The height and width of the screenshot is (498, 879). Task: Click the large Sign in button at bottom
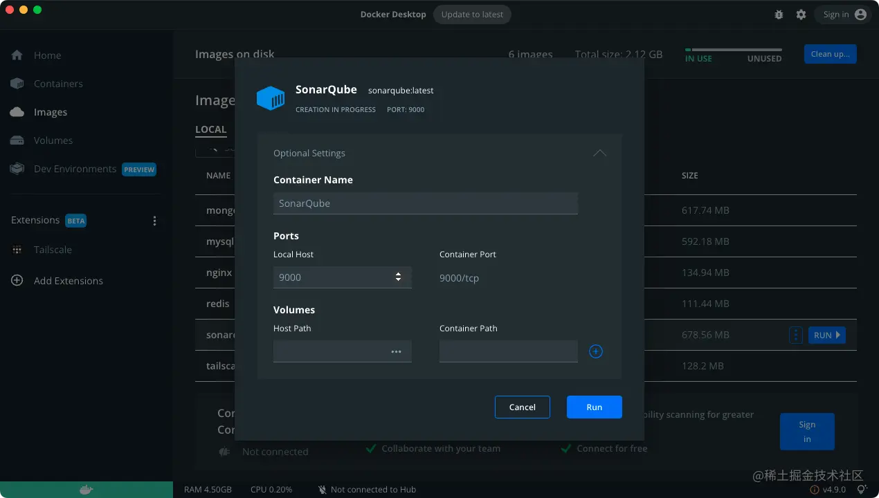pos(807,432)
